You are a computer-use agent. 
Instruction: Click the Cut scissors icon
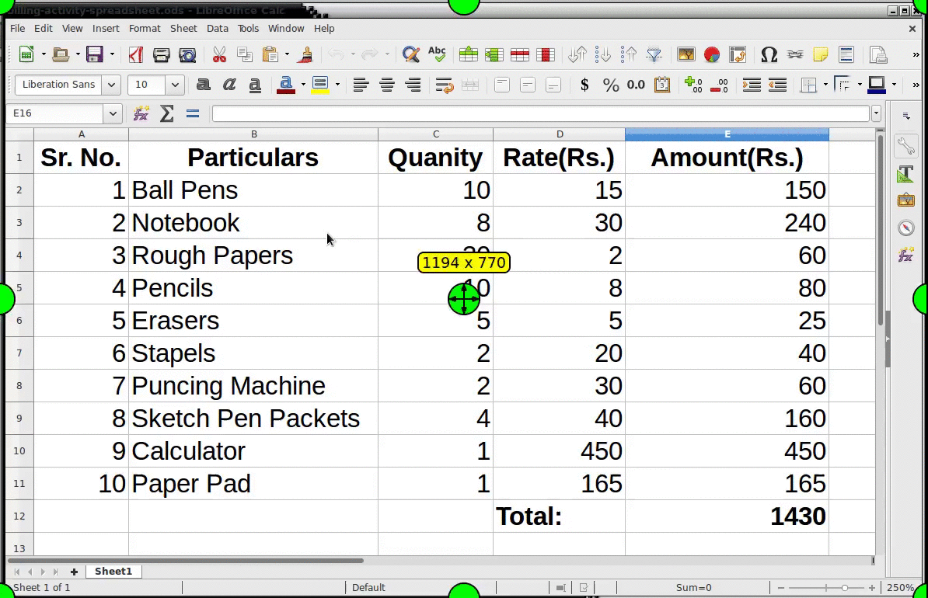pyautogui.click(x=219, y=54)
